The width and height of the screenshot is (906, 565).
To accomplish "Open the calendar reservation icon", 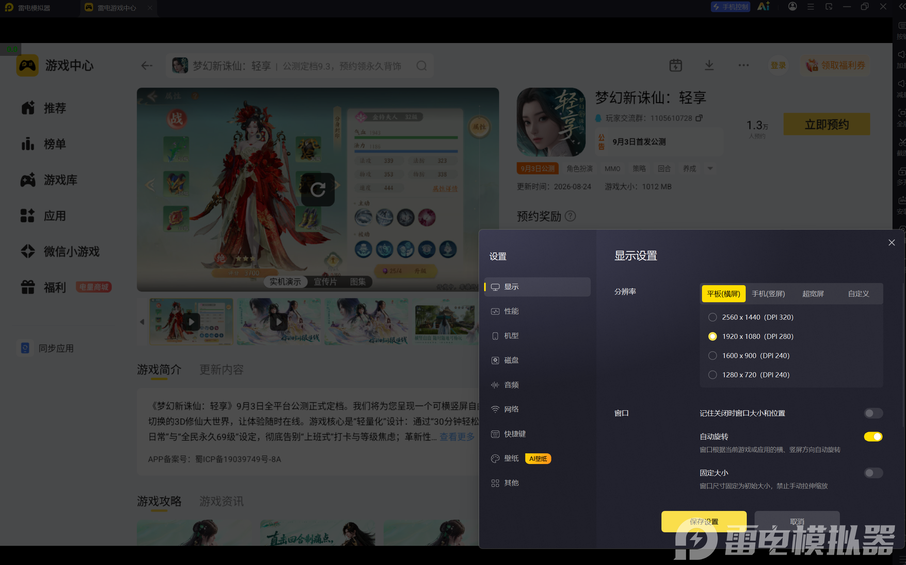I will point(675,65).
